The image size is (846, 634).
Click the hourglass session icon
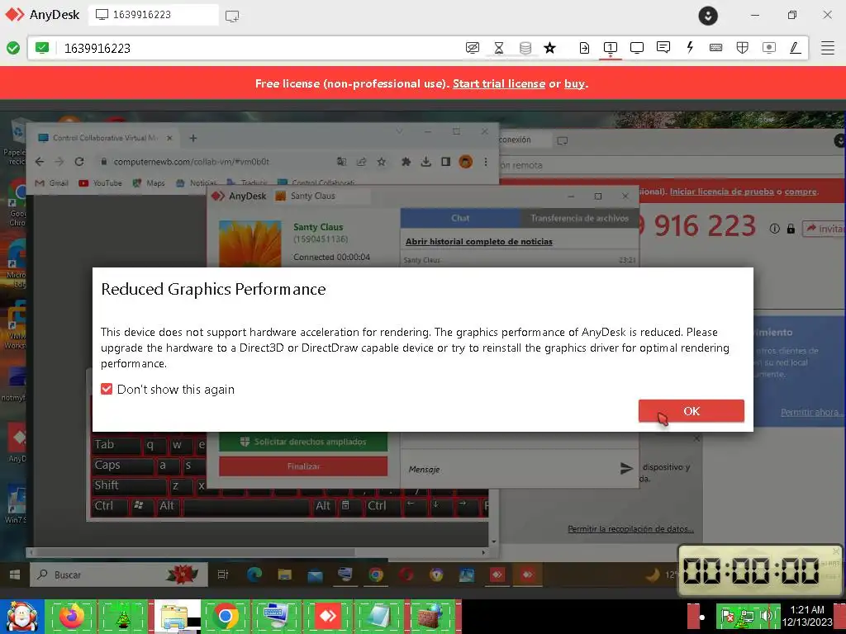(x=499, y=48)
